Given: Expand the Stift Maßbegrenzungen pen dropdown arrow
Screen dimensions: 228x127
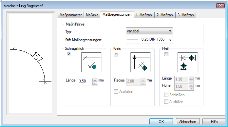Looking at the screenshot, I should (x=170, y=40).
